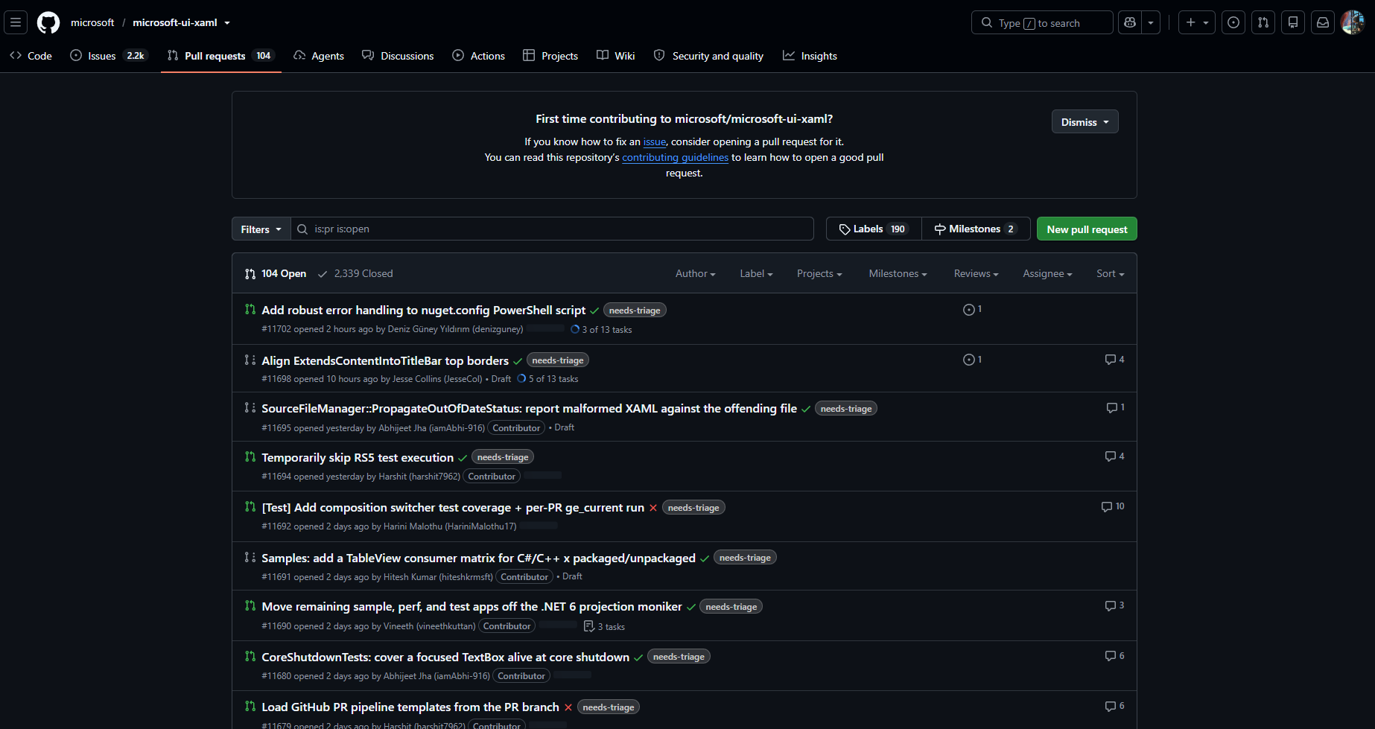The height and width of the screenshot is (729, 1375).
Task: Open the Filters dropdown
Action: pyautogui.click(x=261, y=229)
